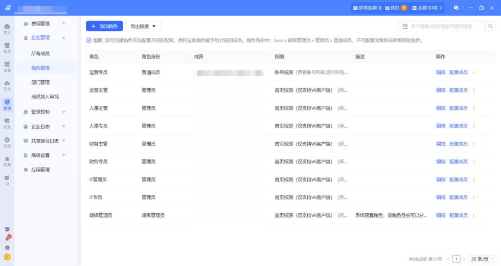Click the search magnifier icon

click(x=491, y=26)
